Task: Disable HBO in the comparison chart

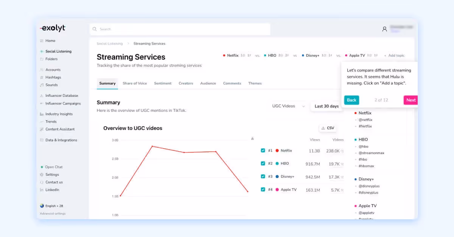Action: [263, 163]
